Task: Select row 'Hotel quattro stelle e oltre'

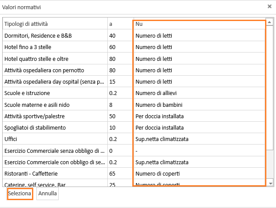Action: point(134,58)
